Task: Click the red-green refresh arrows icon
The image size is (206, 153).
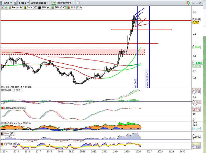Action: click(189, 3)
